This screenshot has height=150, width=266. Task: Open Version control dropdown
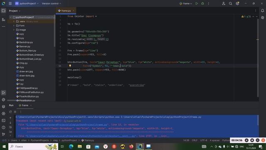[52, 3]
